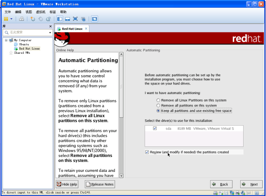Click the help pane scroll up arrow
Screen dimensions: 266x196
(x=121, y=54)
